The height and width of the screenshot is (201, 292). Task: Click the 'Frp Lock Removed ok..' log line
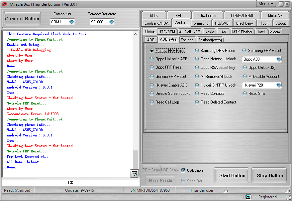[x=27, y=156]
